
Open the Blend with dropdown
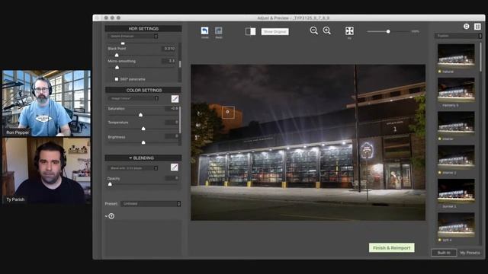[x=133, y=168]
